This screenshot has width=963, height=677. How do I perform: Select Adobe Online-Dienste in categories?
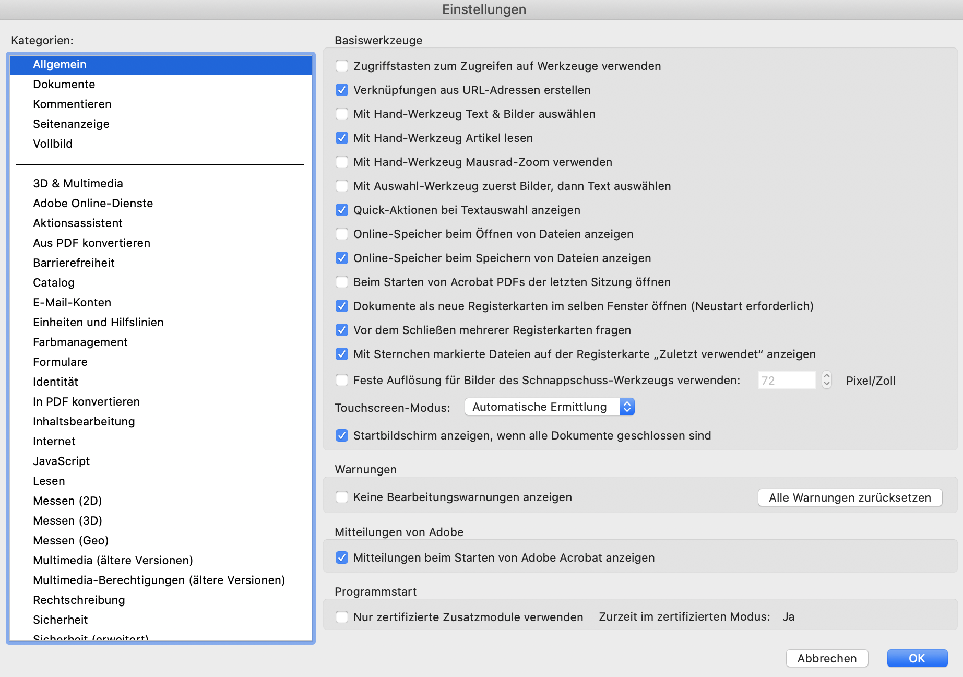(161, 203)
